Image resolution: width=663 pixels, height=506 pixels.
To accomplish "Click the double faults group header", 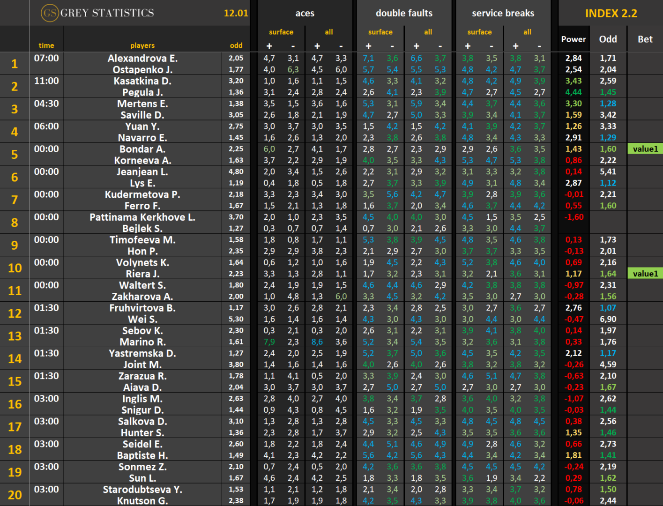I will [x=404, y=13].
